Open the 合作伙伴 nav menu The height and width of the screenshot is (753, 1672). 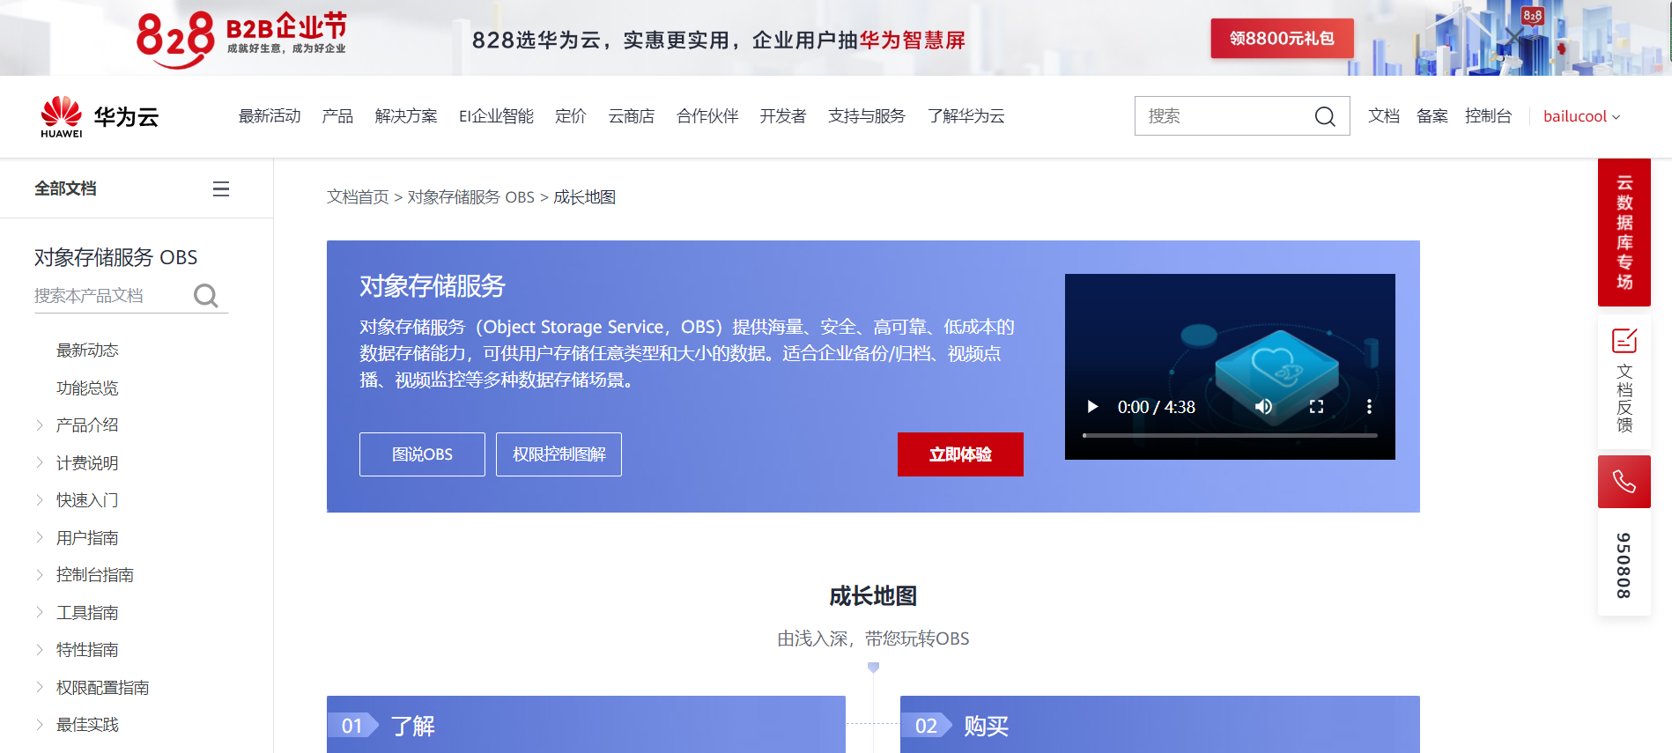(x=707, y=116)
